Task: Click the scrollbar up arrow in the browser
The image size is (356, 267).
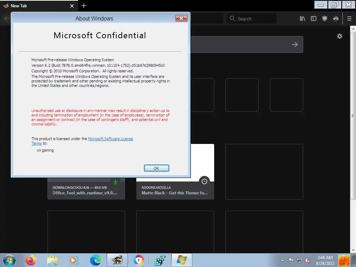Action: 353,29
